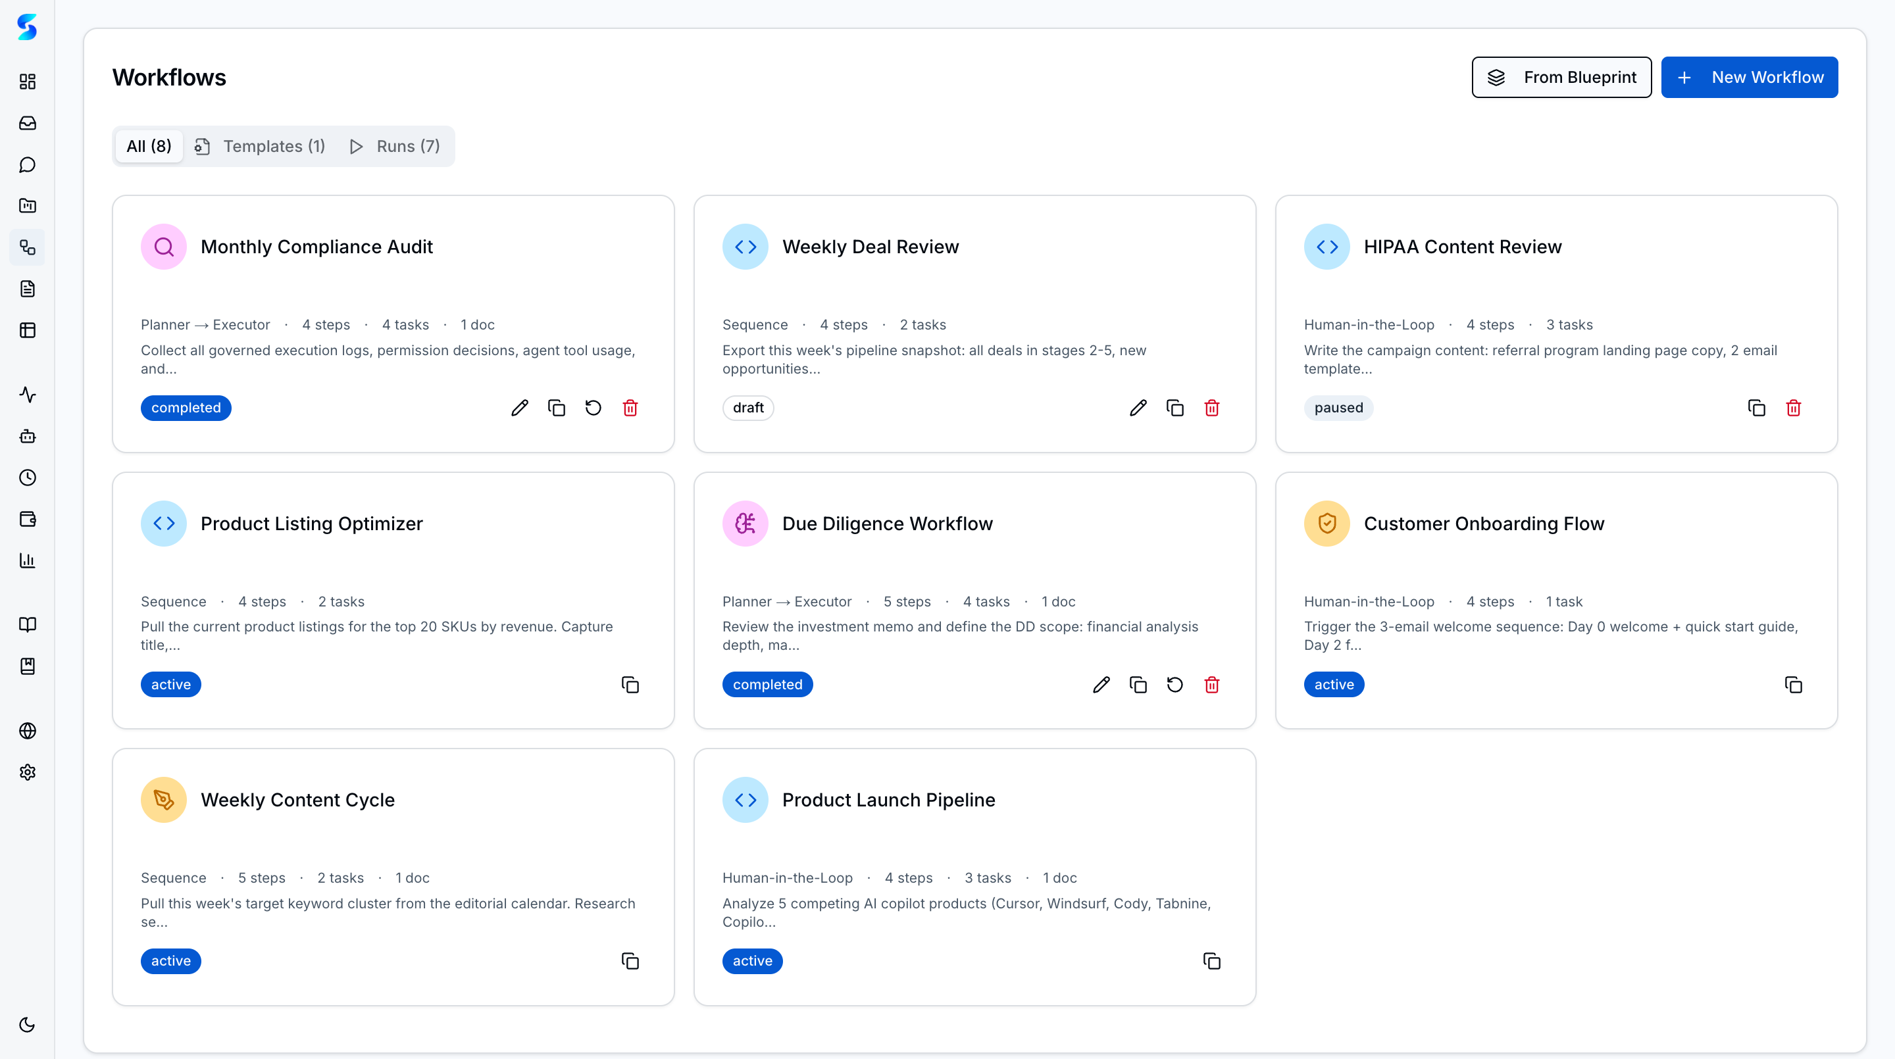Delete the HIPAA Content Review workflow
The height and width of the screenshot is (1059, 1895).
[x=1793, y=407]
